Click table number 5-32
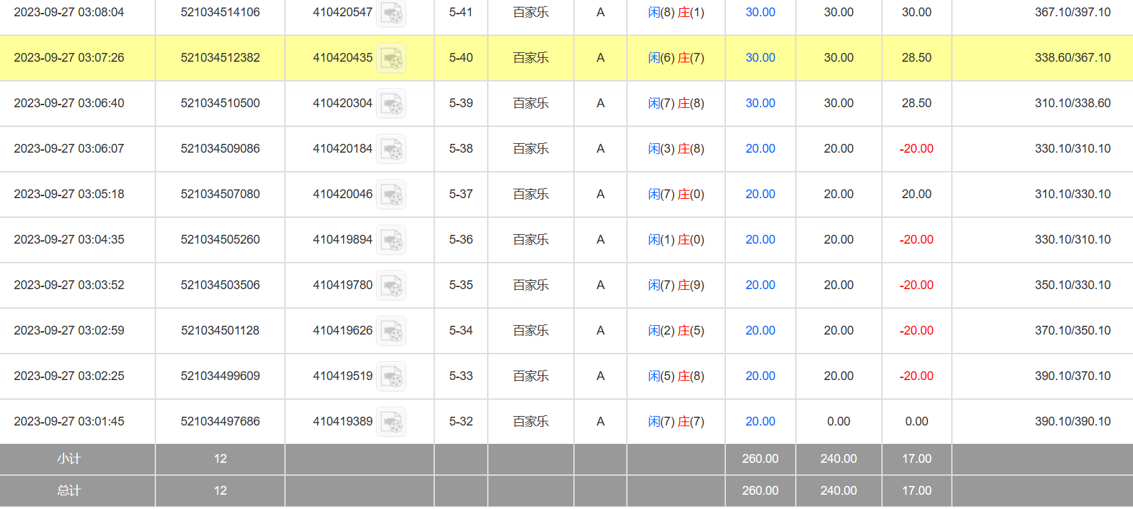1133x509 pixels. [461, 421]
